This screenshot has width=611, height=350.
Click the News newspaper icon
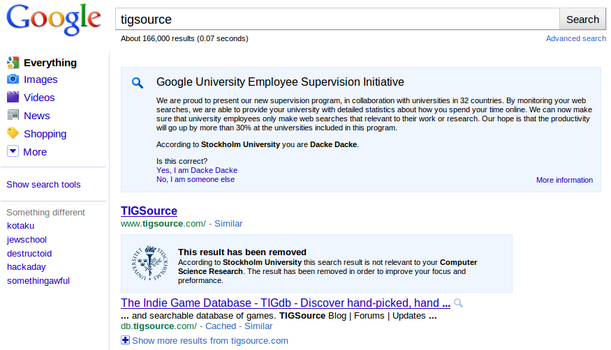(x=13, y=115)
